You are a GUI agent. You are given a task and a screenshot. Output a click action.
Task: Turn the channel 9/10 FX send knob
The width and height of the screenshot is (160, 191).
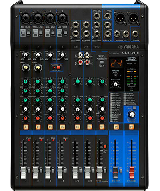102,109
